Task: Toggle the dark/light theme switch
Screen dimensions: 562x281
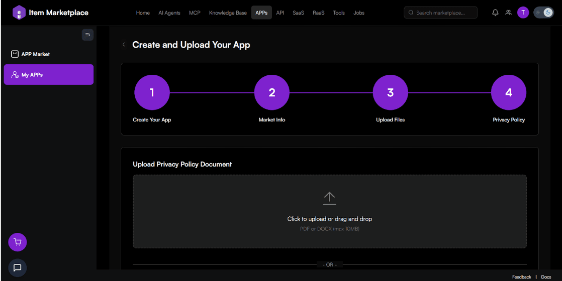Action: [x=543, y=13]
